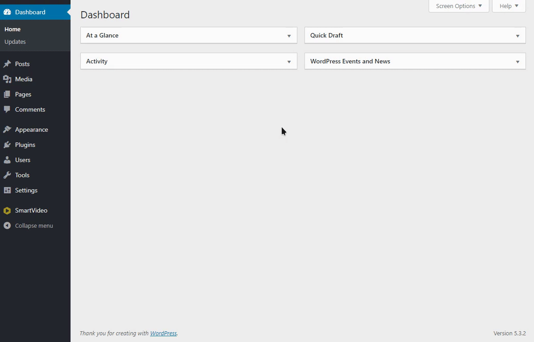This screenshot has width=534, height=342.
Task: Click the Media library icon
Action: [x=7, y=79]
